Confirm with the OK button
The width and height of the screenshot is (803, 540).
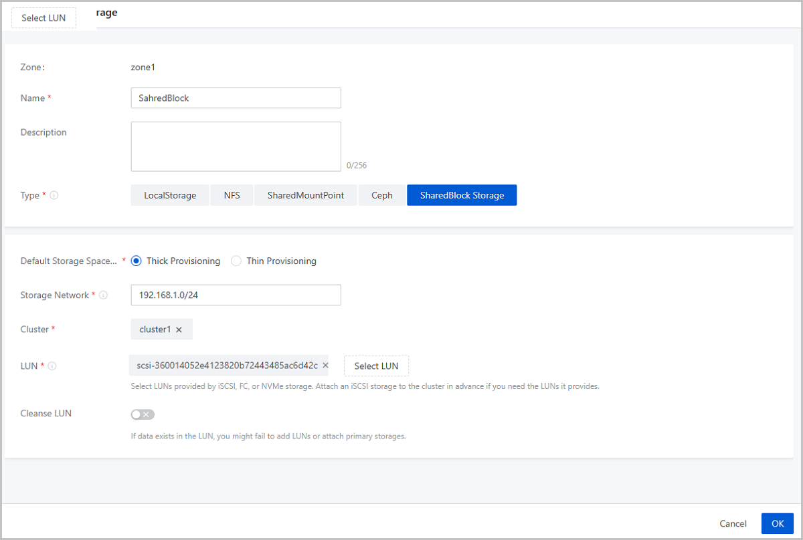(778, 523)
